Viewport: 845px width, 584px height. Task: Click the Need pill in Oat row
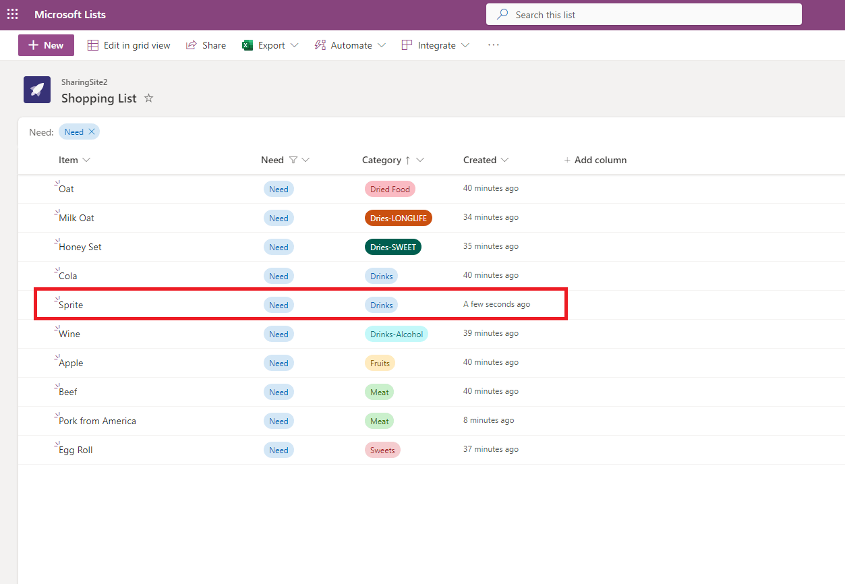(279, 189)
